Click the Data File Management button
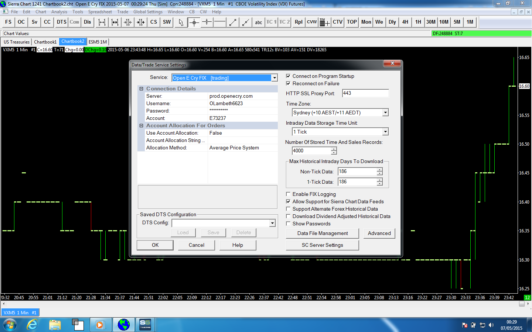 click(x=322, y=234)
